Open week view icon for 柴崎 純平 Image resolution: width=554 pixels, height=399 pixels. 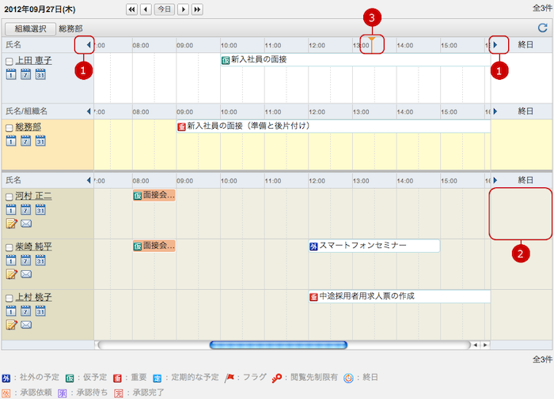[26, 260]
